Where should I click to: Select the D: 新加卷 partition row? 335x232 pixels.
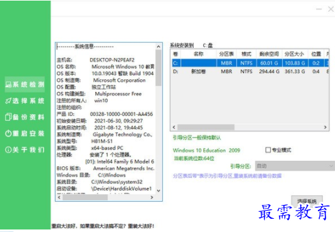point(250,71)
